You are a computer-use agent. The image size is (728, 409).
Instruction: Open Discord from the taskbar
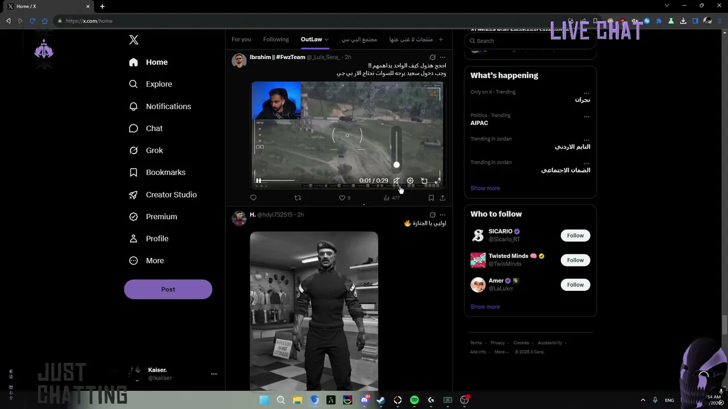[365, 400]
